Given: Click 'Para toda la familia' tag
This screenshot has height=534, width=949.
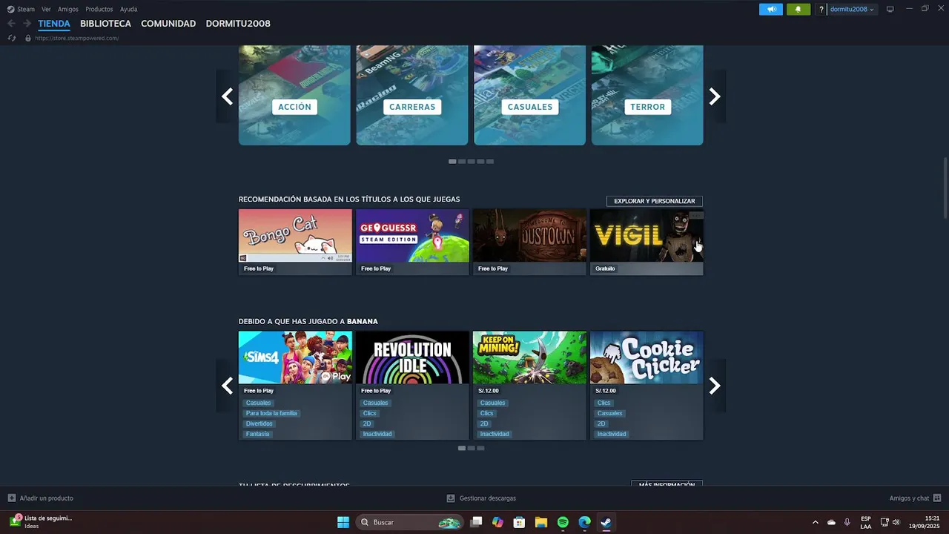Looking at the screenshot, I should 271,413.
